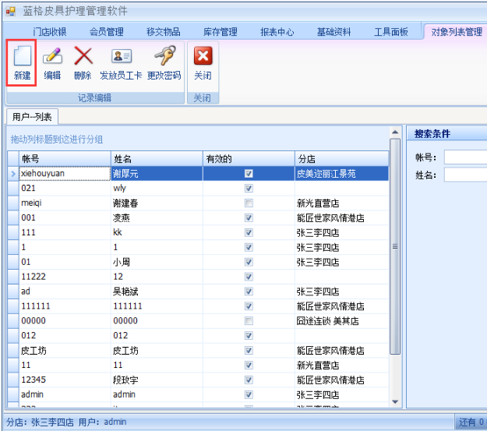Open the 会员管理 ribbon tab

107,32
